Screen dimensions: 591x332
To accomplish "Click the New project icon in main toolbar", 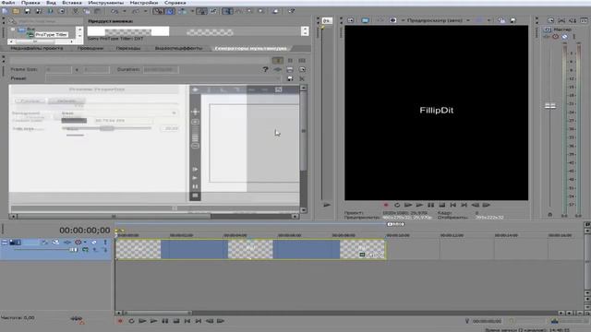I will point(5,11).
